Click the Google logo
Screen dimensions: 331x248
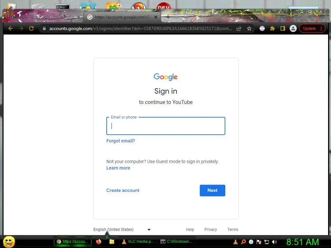click(x=166, y=77)
